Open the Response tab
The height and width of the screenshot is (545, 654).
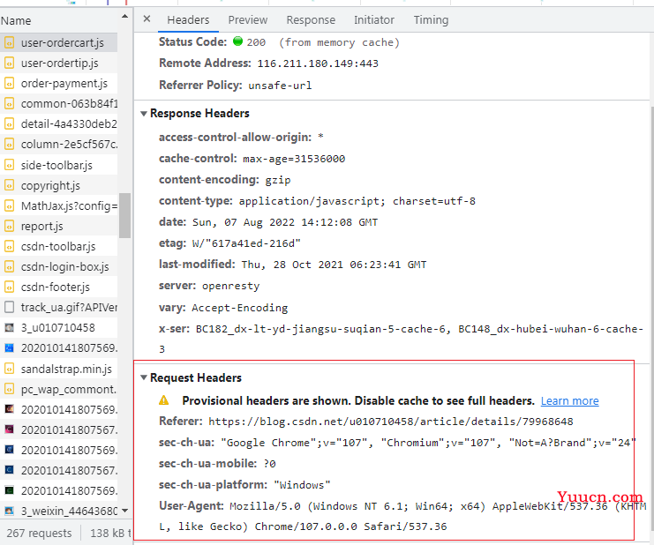pos(311,20)
